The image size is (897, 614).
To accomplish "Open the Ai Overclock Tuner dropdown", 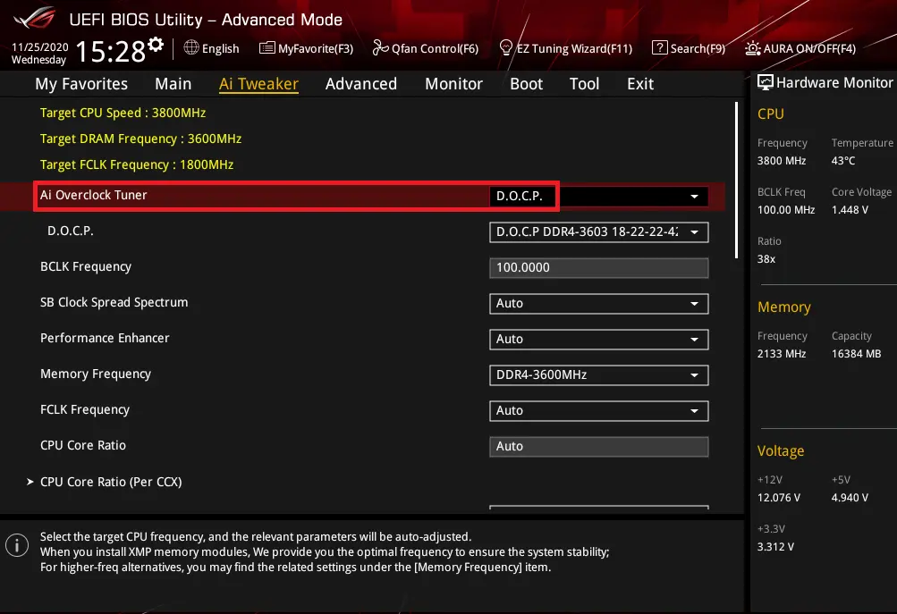I will point(599,196).
